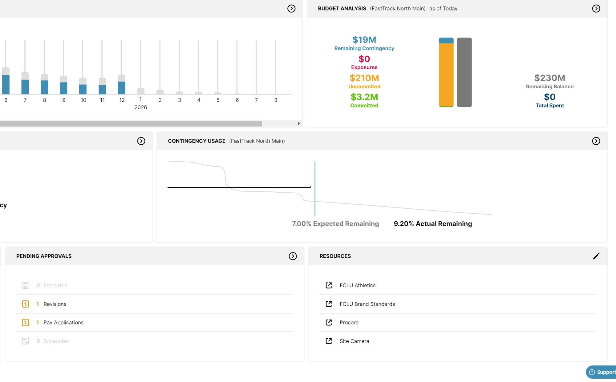Edit Resources with pencil icon
This screenshot has width=616, height=382.
tap(596, 256)
